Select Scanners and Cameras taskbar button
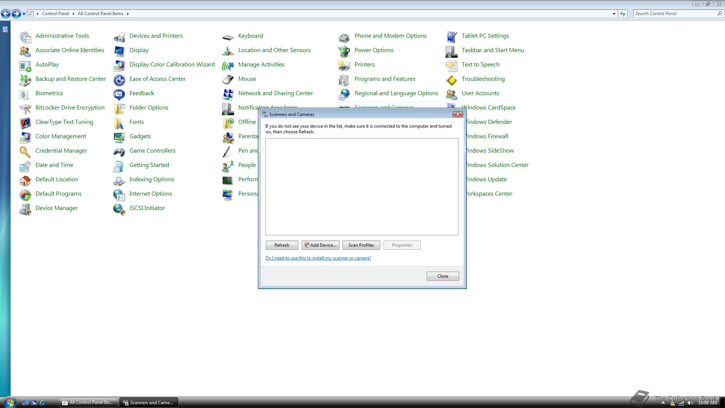Image resolution: width=725 pixels, height=408 pixels. pyautogui.click(x=149, y=402)
